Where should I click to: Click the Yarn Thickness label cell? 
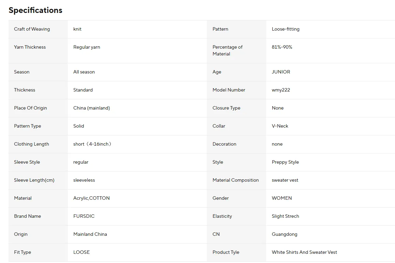(x=30, y=47)
